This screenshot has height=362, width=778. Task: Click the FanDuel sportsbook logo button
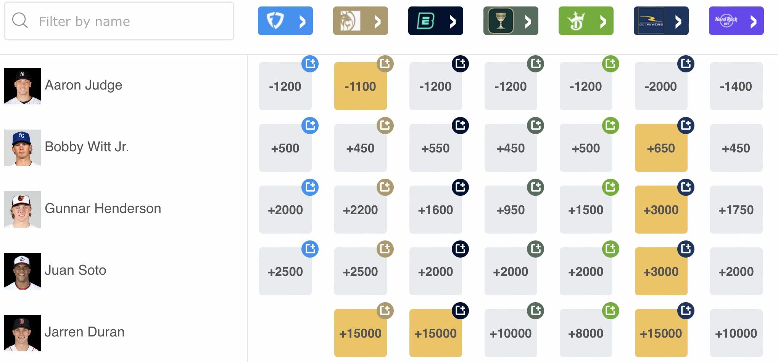[275, 21]
